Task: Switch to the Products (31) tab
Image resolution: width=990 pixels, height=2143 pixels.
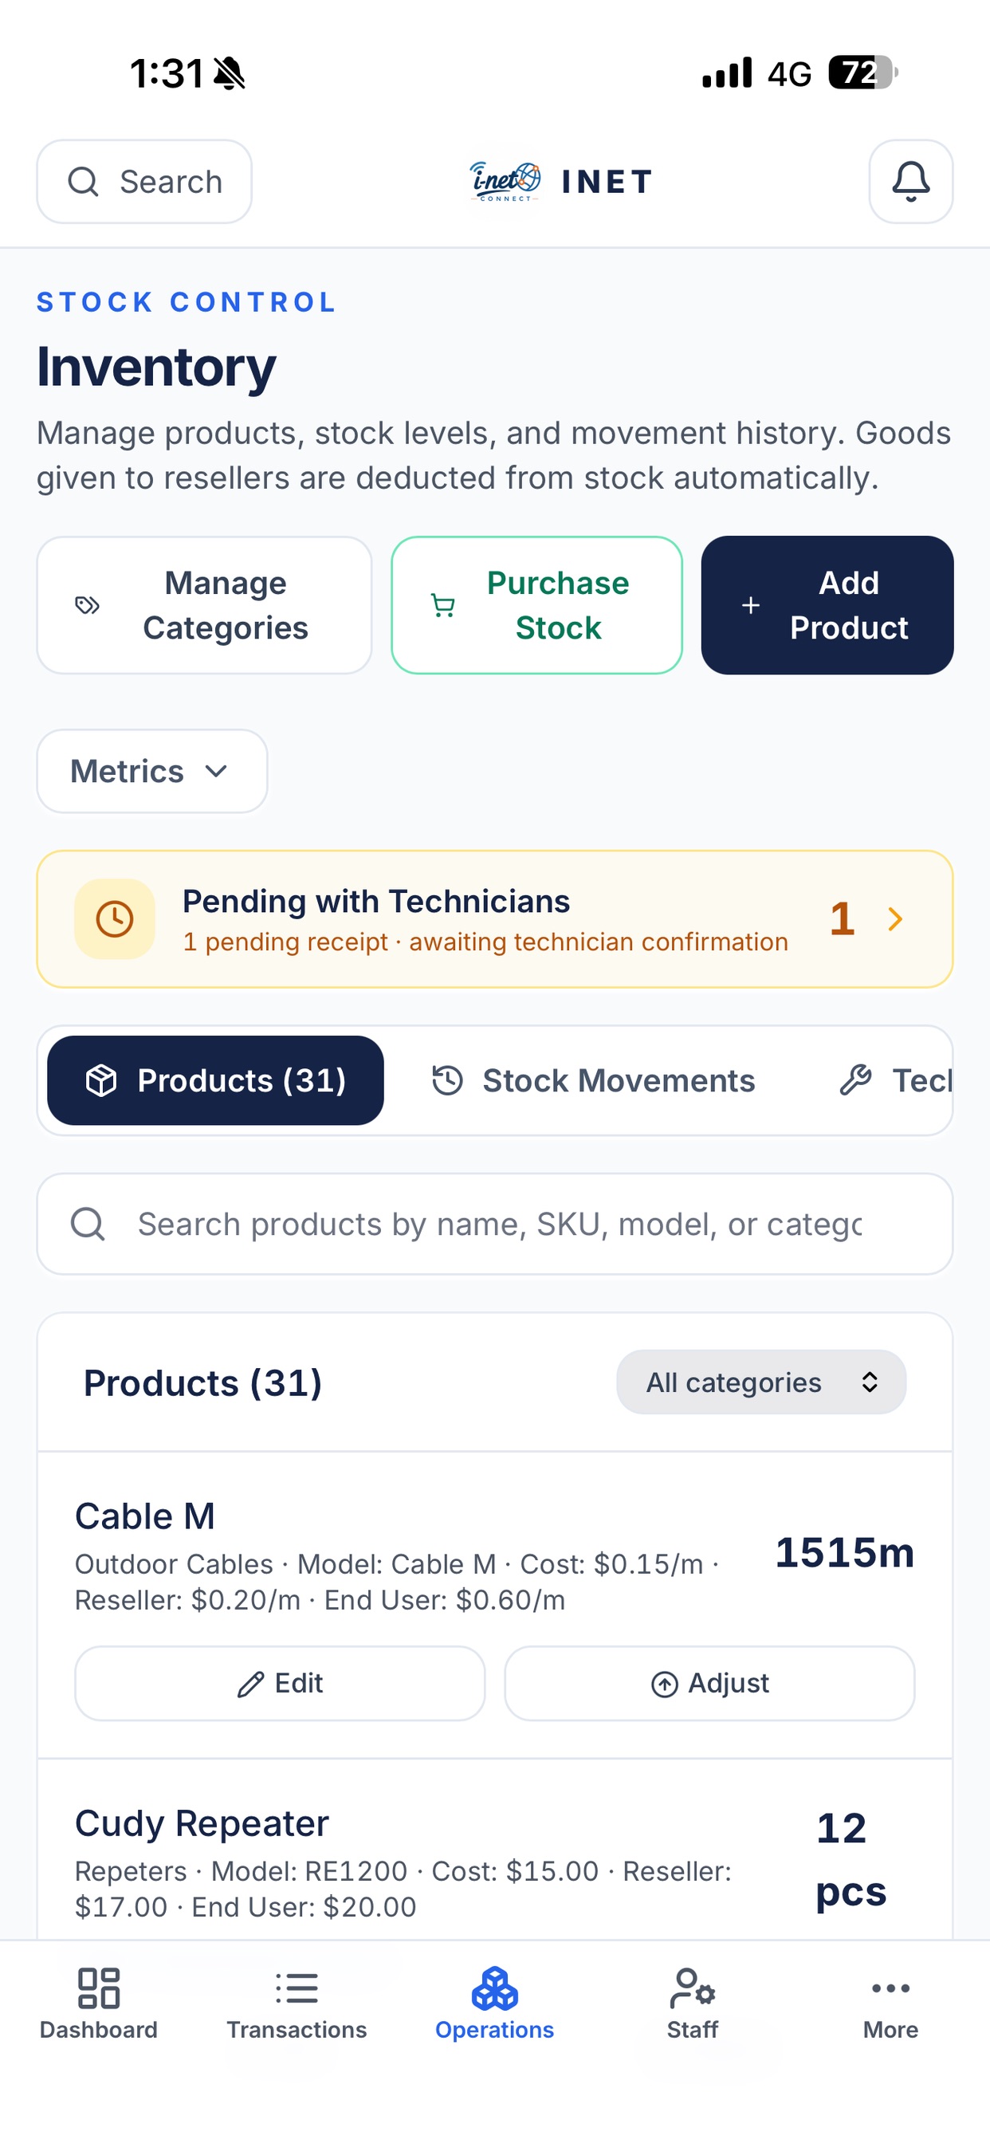Action: (x=215, y=1080)
